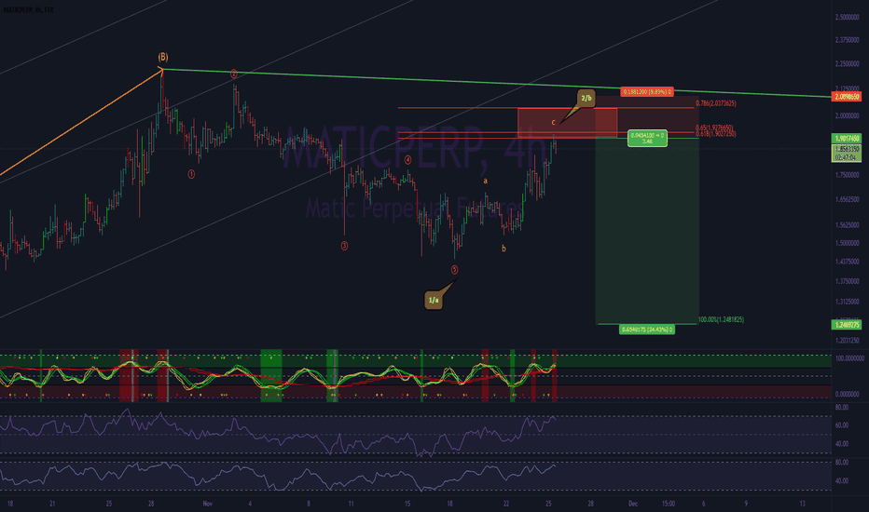Click the 100.0000000 oscillator scale label
869x512 pixels.
tap(849, 358)
